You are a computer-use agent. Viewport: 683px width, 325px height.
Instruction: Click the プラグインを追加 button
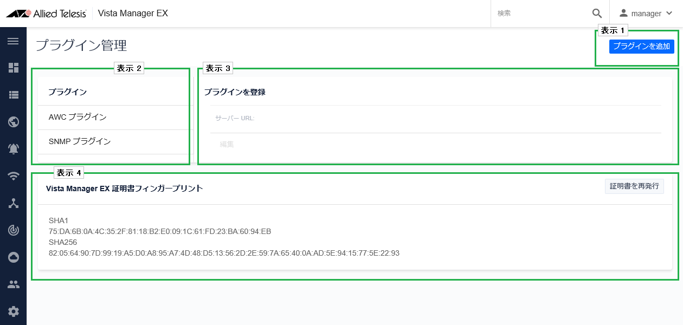642,47
